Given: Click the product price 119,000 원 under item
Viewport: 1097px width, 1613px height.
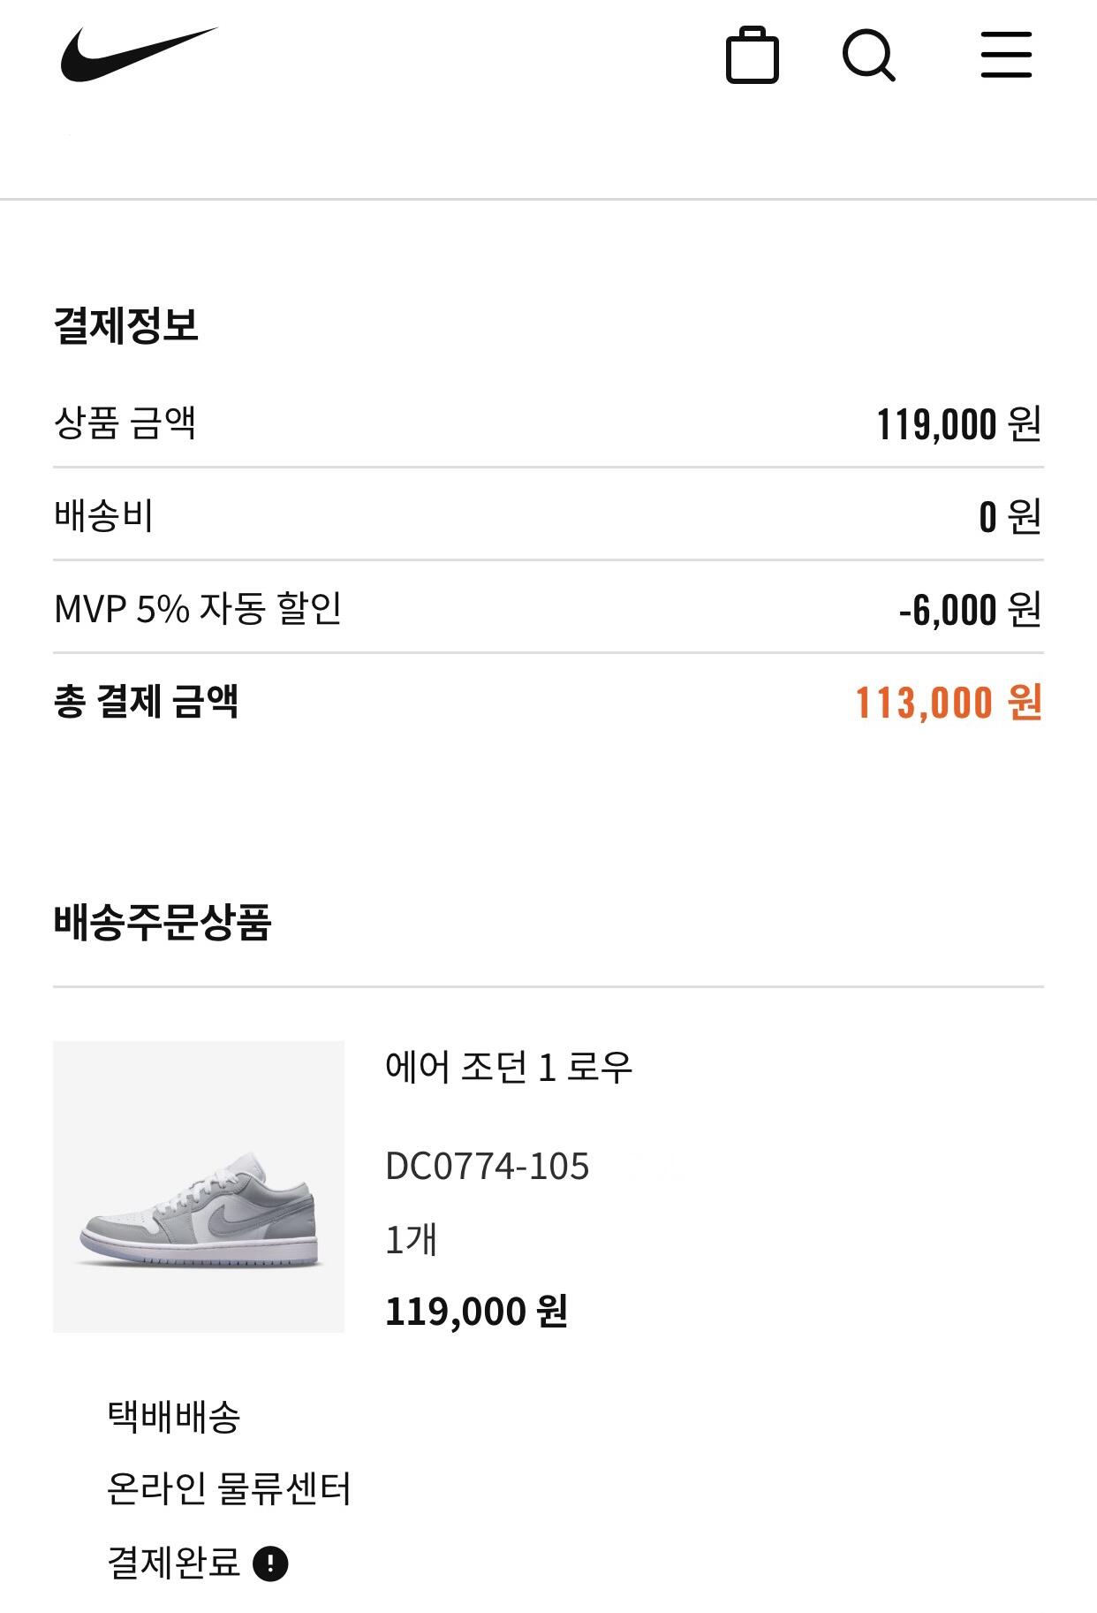Looking at the screenshot, I should [x=476, y=1312].
